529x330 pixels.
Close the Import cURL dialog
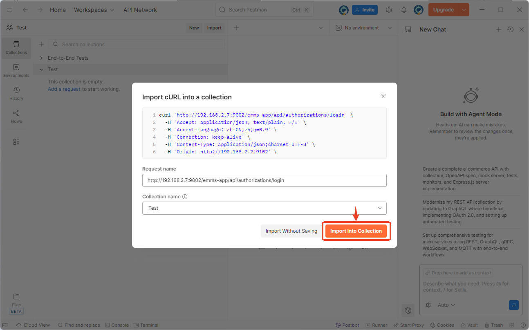[383, 96]
